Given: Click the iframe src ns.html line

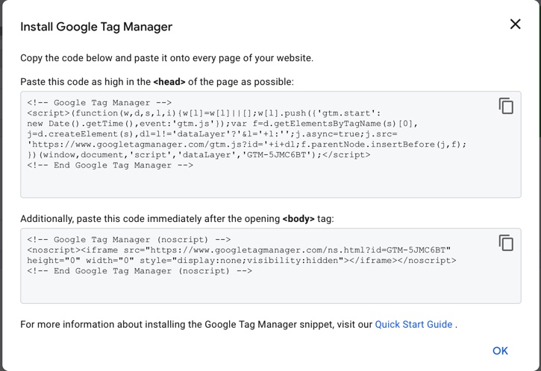Looking at the screenshot, I should [239, 250].
